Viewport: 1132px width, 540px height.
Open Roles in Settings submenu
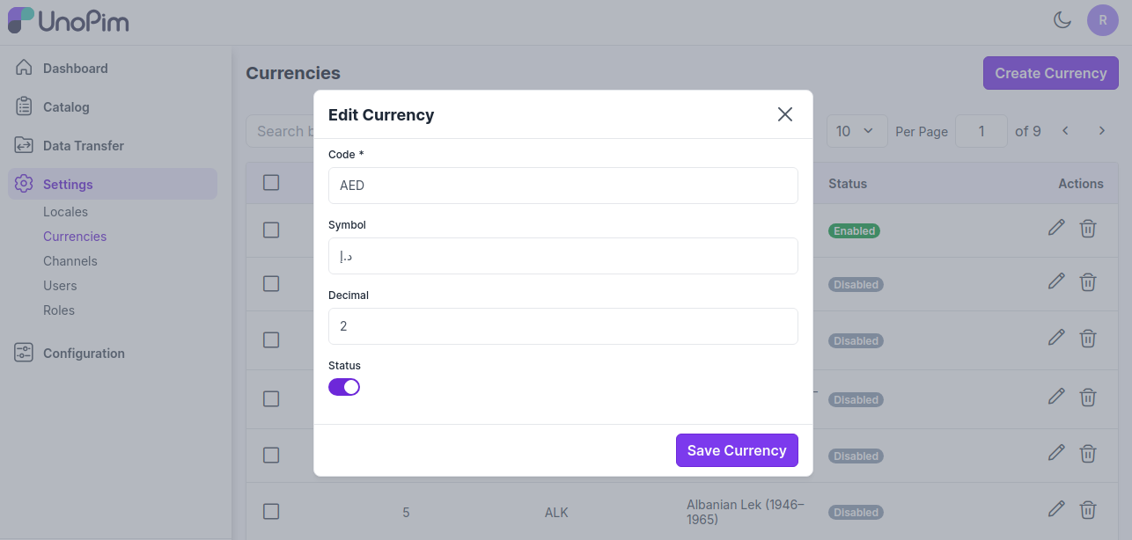pyautogui.click(x=59, y=310)
